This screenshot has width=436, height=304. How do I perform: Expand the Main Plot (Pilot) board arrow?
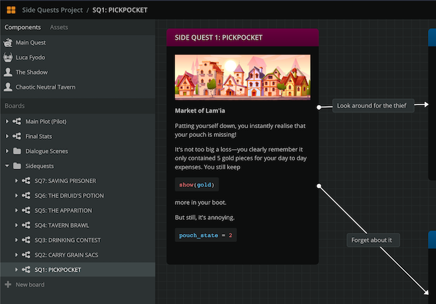(x=7, y=121)
